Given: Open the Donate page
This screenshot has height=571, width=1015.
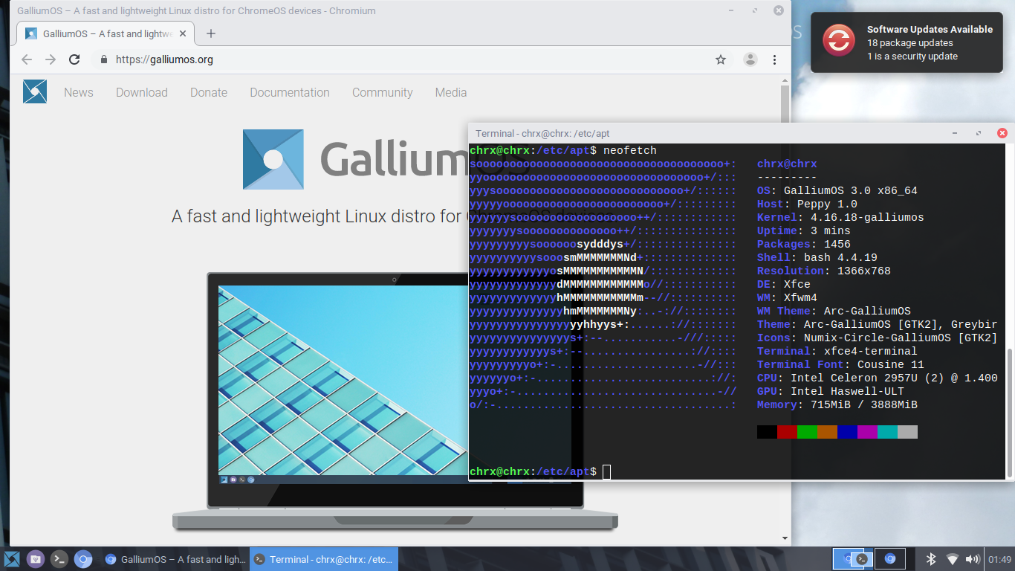Looking at the screenshot, I should [209, 92].
